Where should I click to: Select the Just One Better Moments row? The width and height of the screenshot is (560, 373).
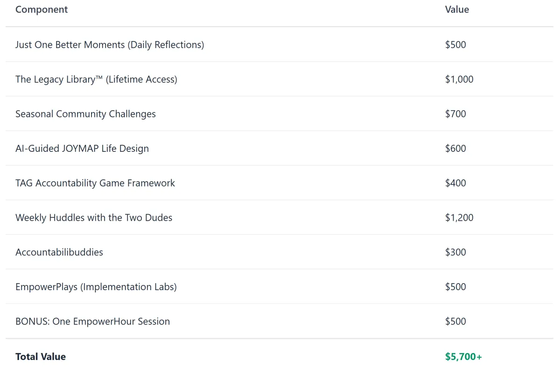pos(280,44)
